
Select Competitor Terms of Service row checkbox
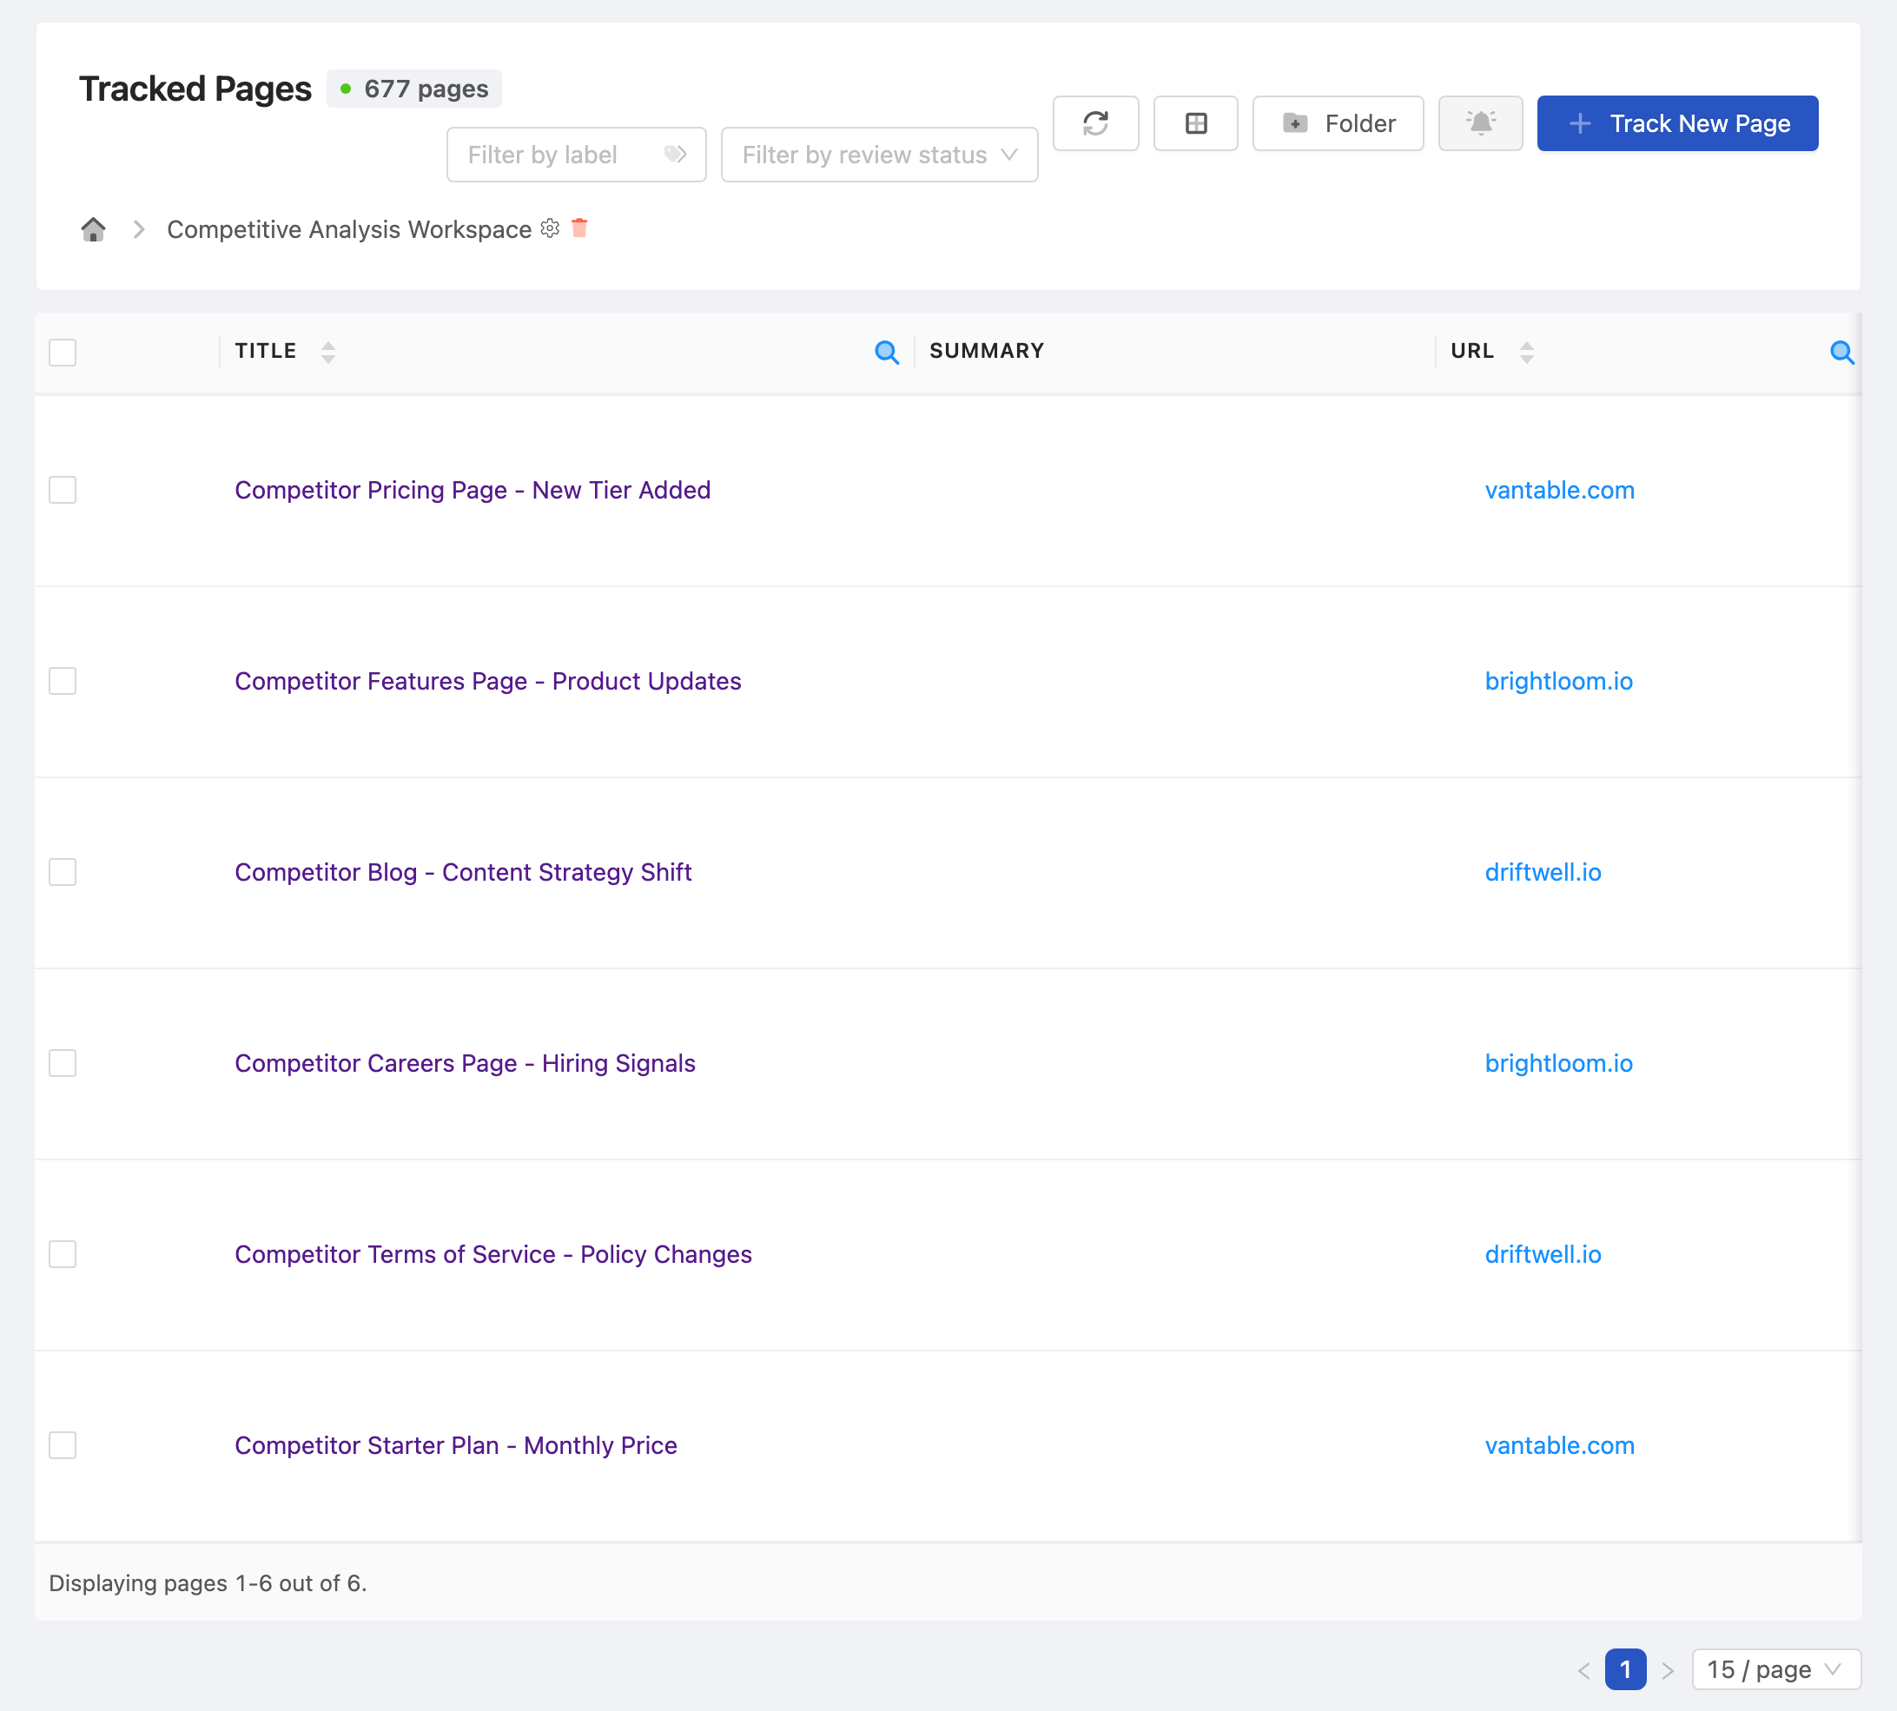pos(63,1254)
